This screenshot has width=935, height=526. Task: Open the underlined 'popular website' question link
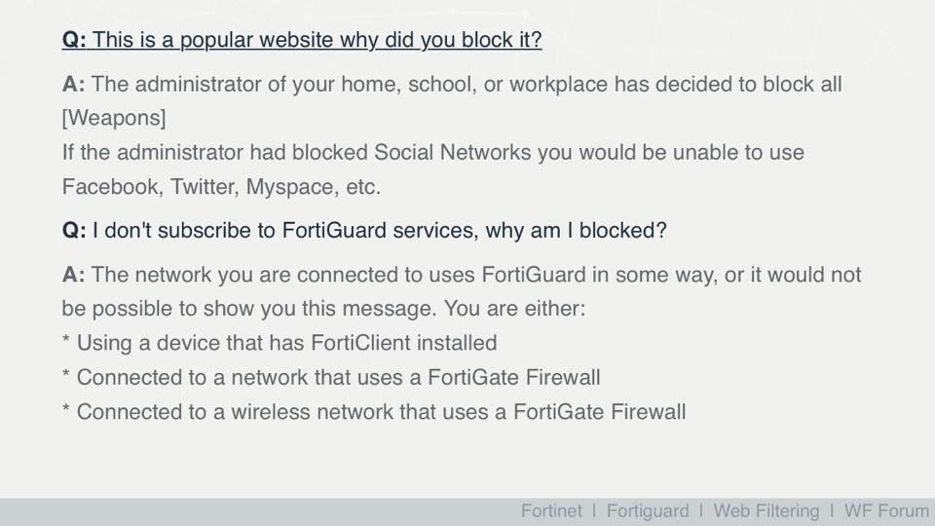click(x=302, y=40)
